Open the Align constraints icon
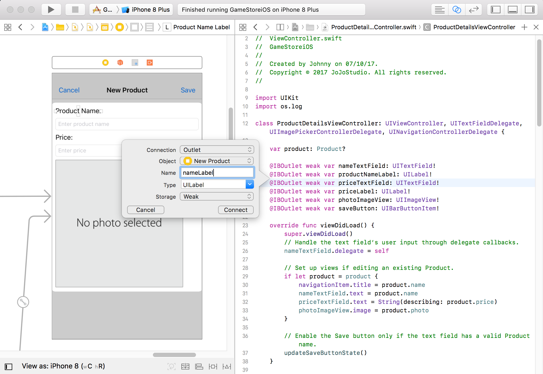 click(199, 367)
